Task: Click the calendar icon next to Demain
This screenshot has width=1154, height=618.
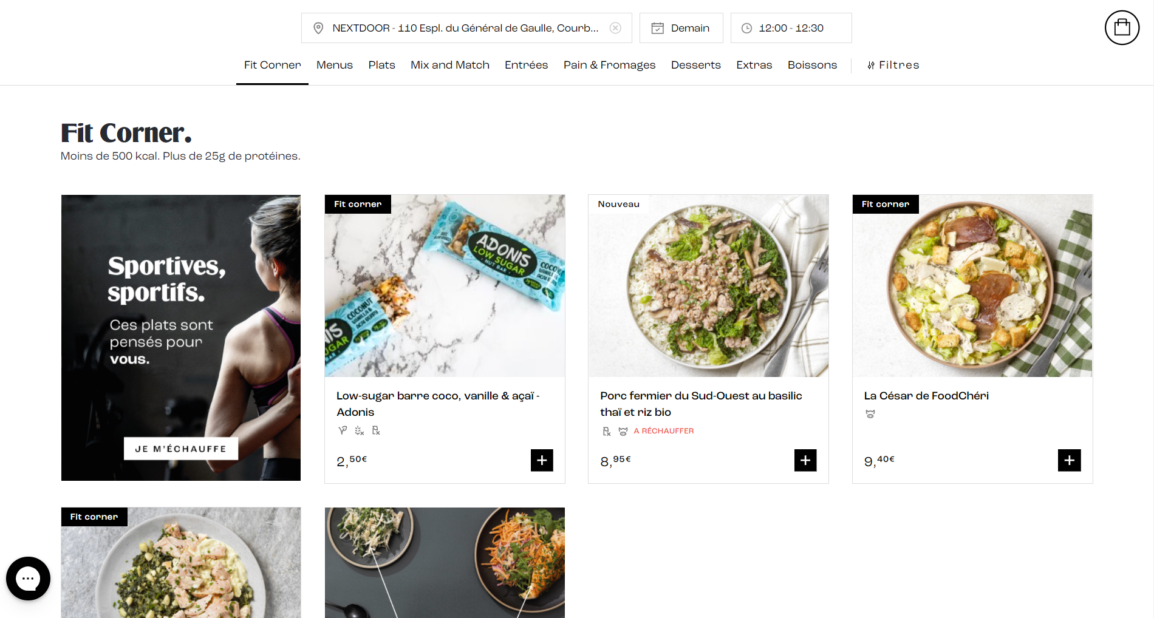Action: pyautogui.click(x=658, y=27)
